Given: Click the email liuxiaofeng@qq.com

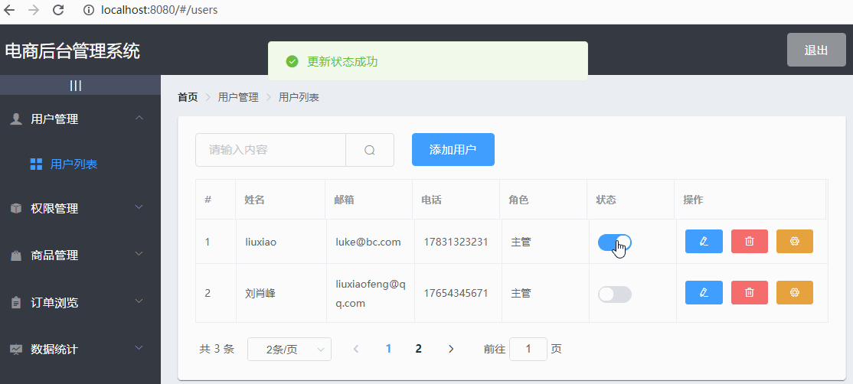Looking at the screenshot, I should click(371, 294).
